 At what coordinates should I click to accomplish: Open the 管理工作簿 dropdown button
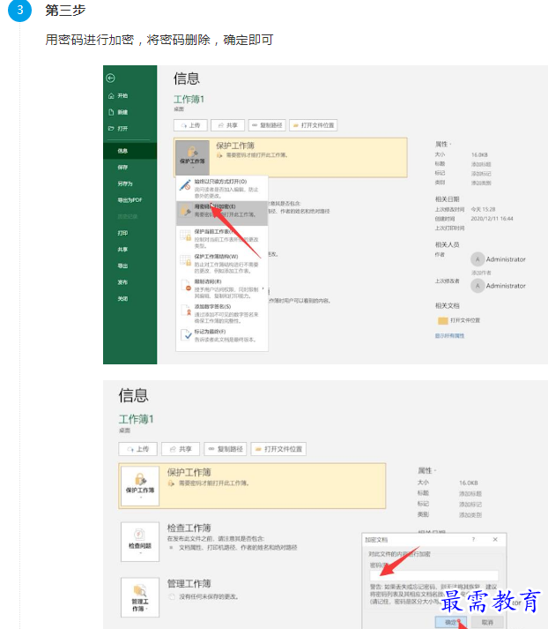click(140, 597)
